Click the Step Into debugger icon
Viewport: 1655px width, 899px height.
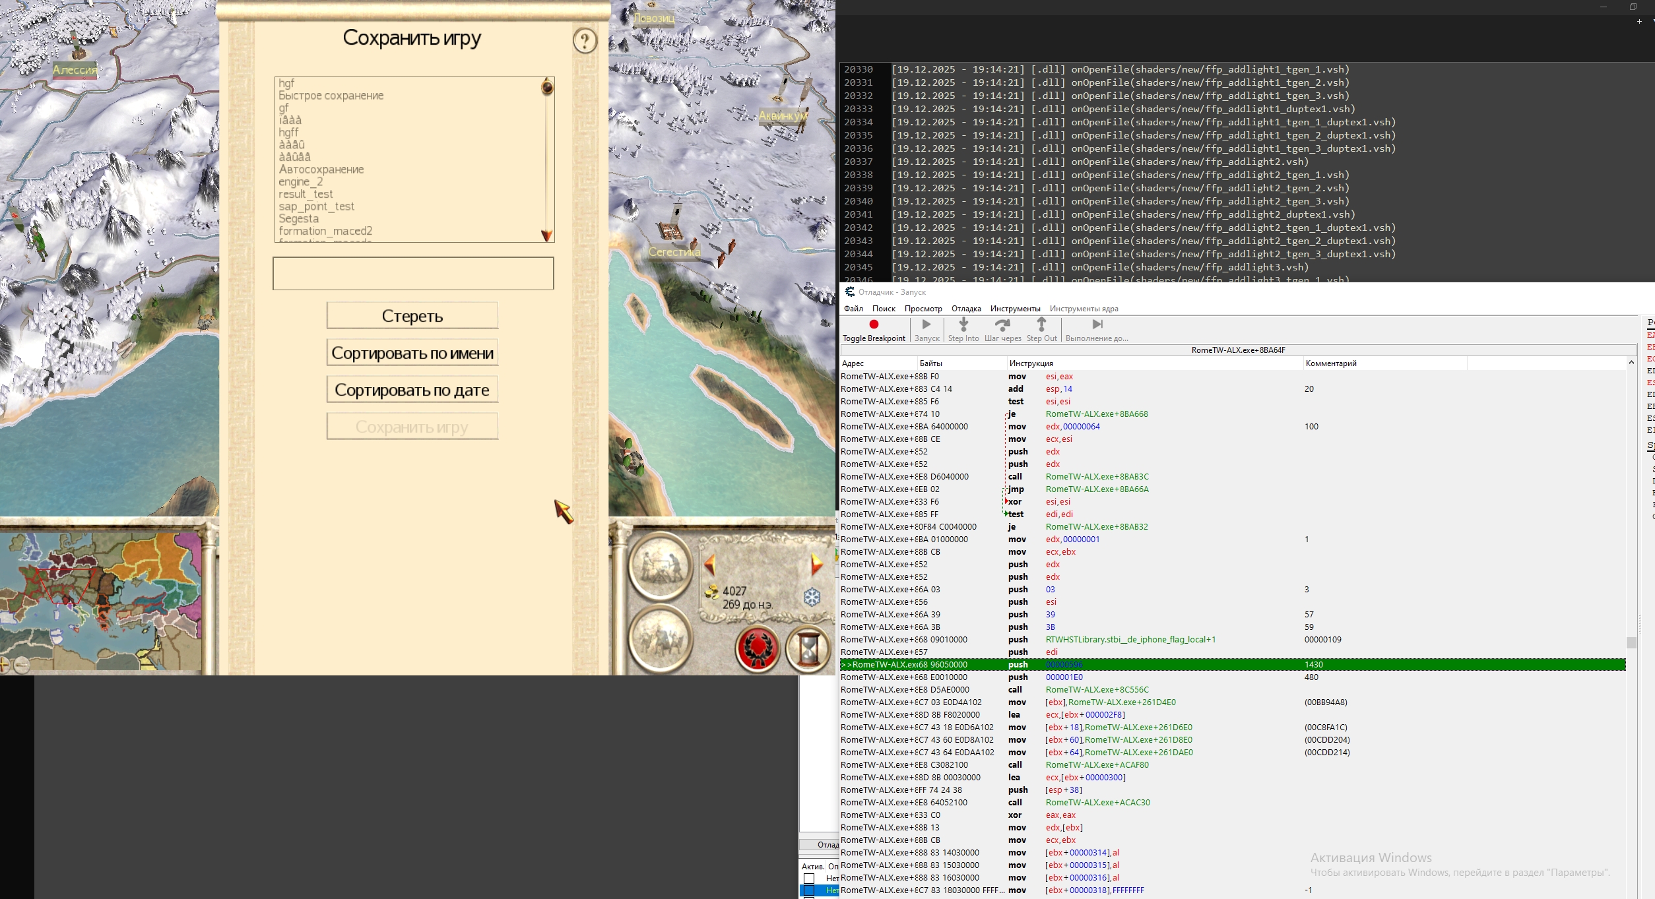pyautogui.click(x=963, y=325)
